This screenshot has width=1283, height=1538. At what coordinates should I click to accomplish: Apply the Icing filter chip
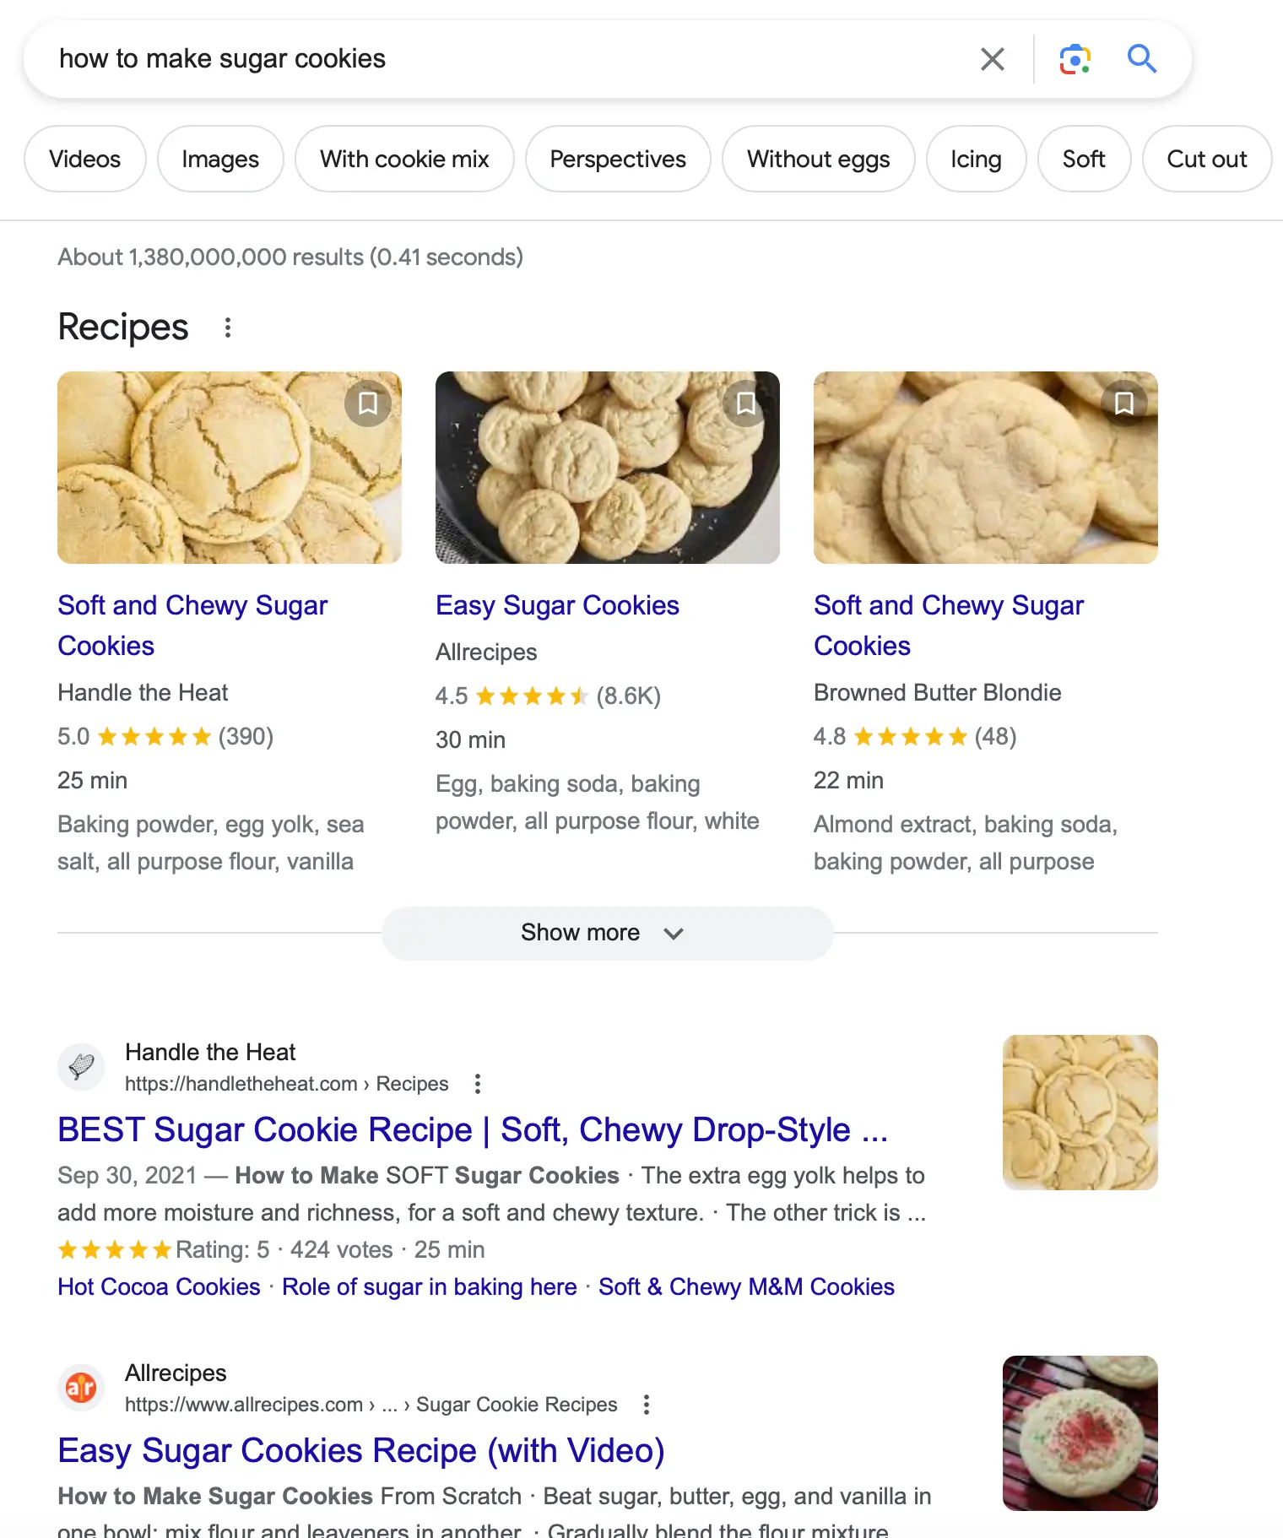point(976,159)
